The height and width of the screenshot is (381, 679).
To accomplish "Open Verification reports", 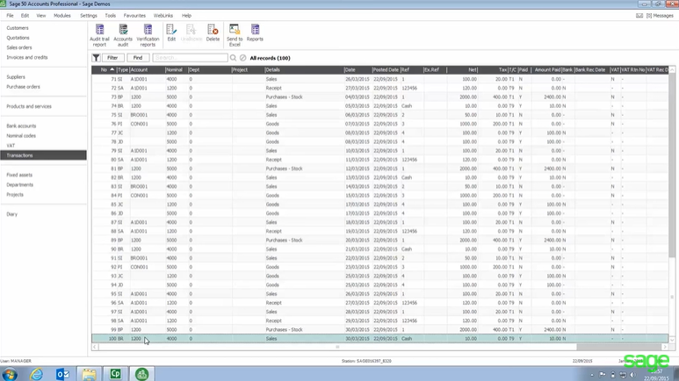I will click(148, 35).
